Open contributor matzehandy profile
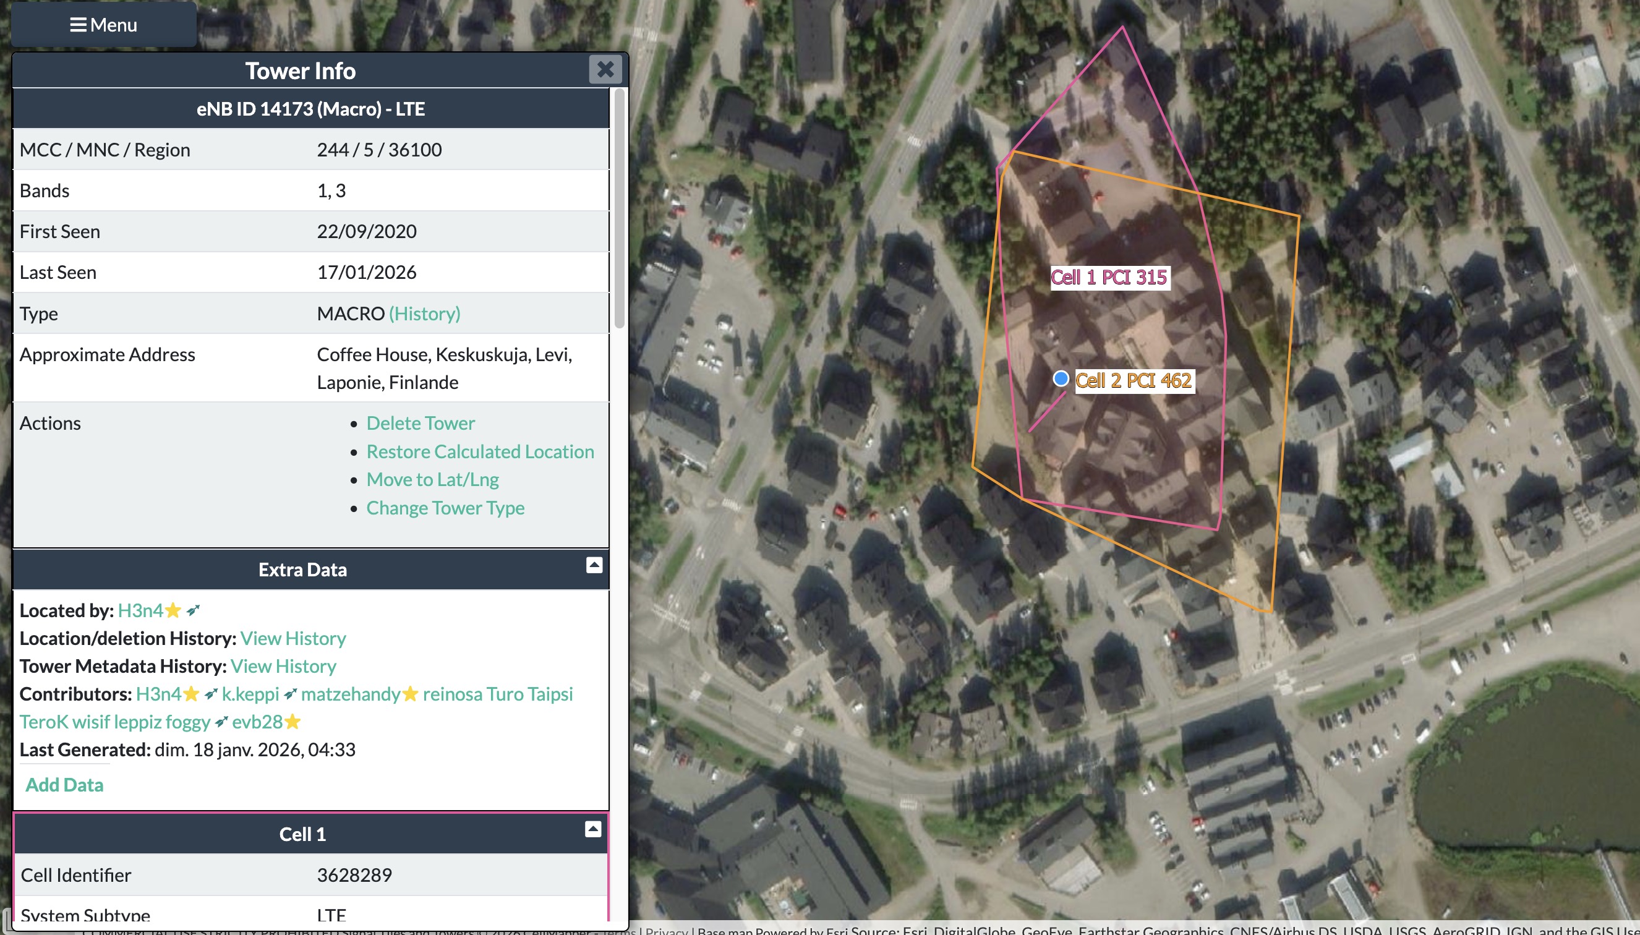Screen dimensions: 1640x935 tap(351, 694)
